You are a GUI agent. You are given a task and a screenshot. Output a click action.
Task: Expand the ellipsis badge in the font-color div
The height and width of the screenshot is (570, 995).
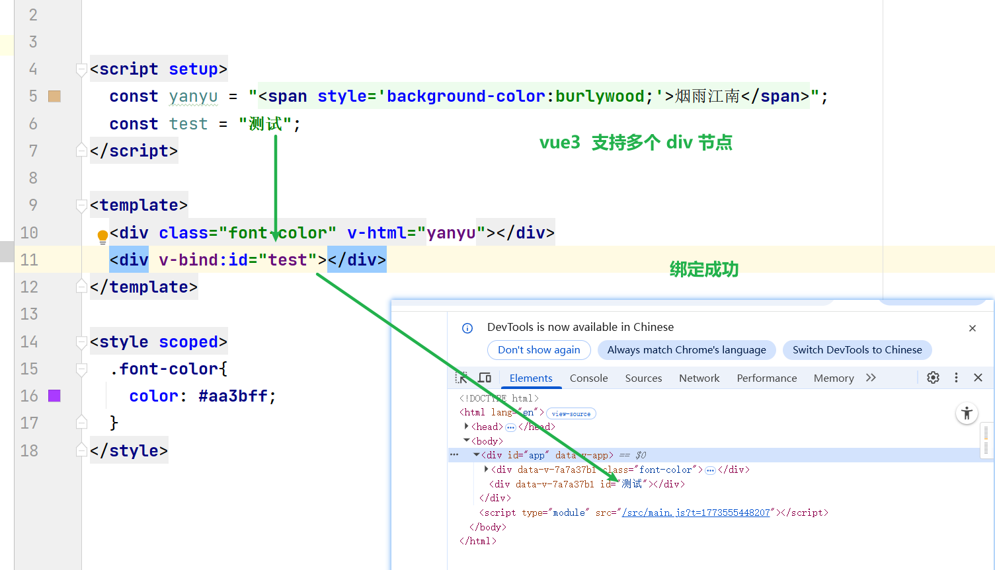pyautogui.click(x=710, y=470)
